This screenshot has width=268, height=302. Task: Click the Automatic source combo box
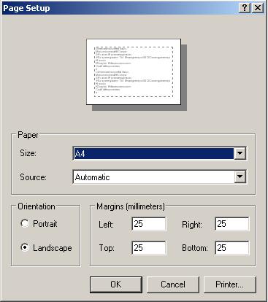pos(160,177)
